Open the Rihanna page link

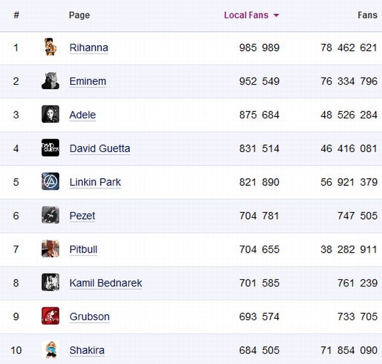(x=88, y=48)
